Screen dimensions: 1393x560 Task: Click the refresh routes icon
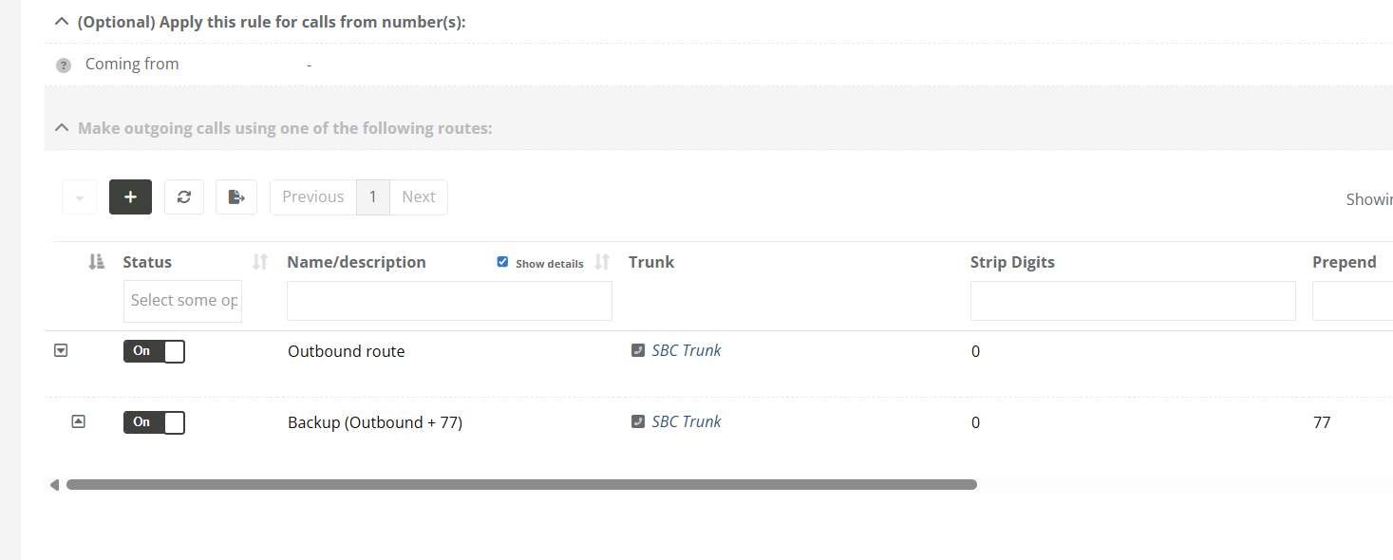pyautogui.click(x=184, y=197)
